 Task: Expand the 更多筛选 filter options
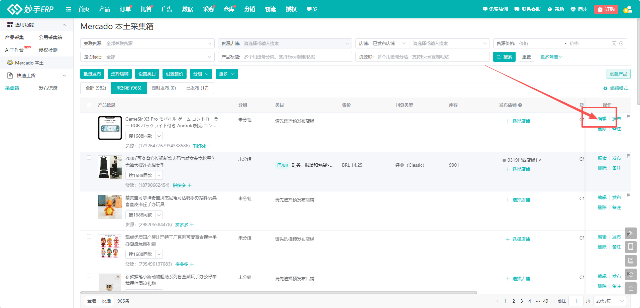pos(551,57)
